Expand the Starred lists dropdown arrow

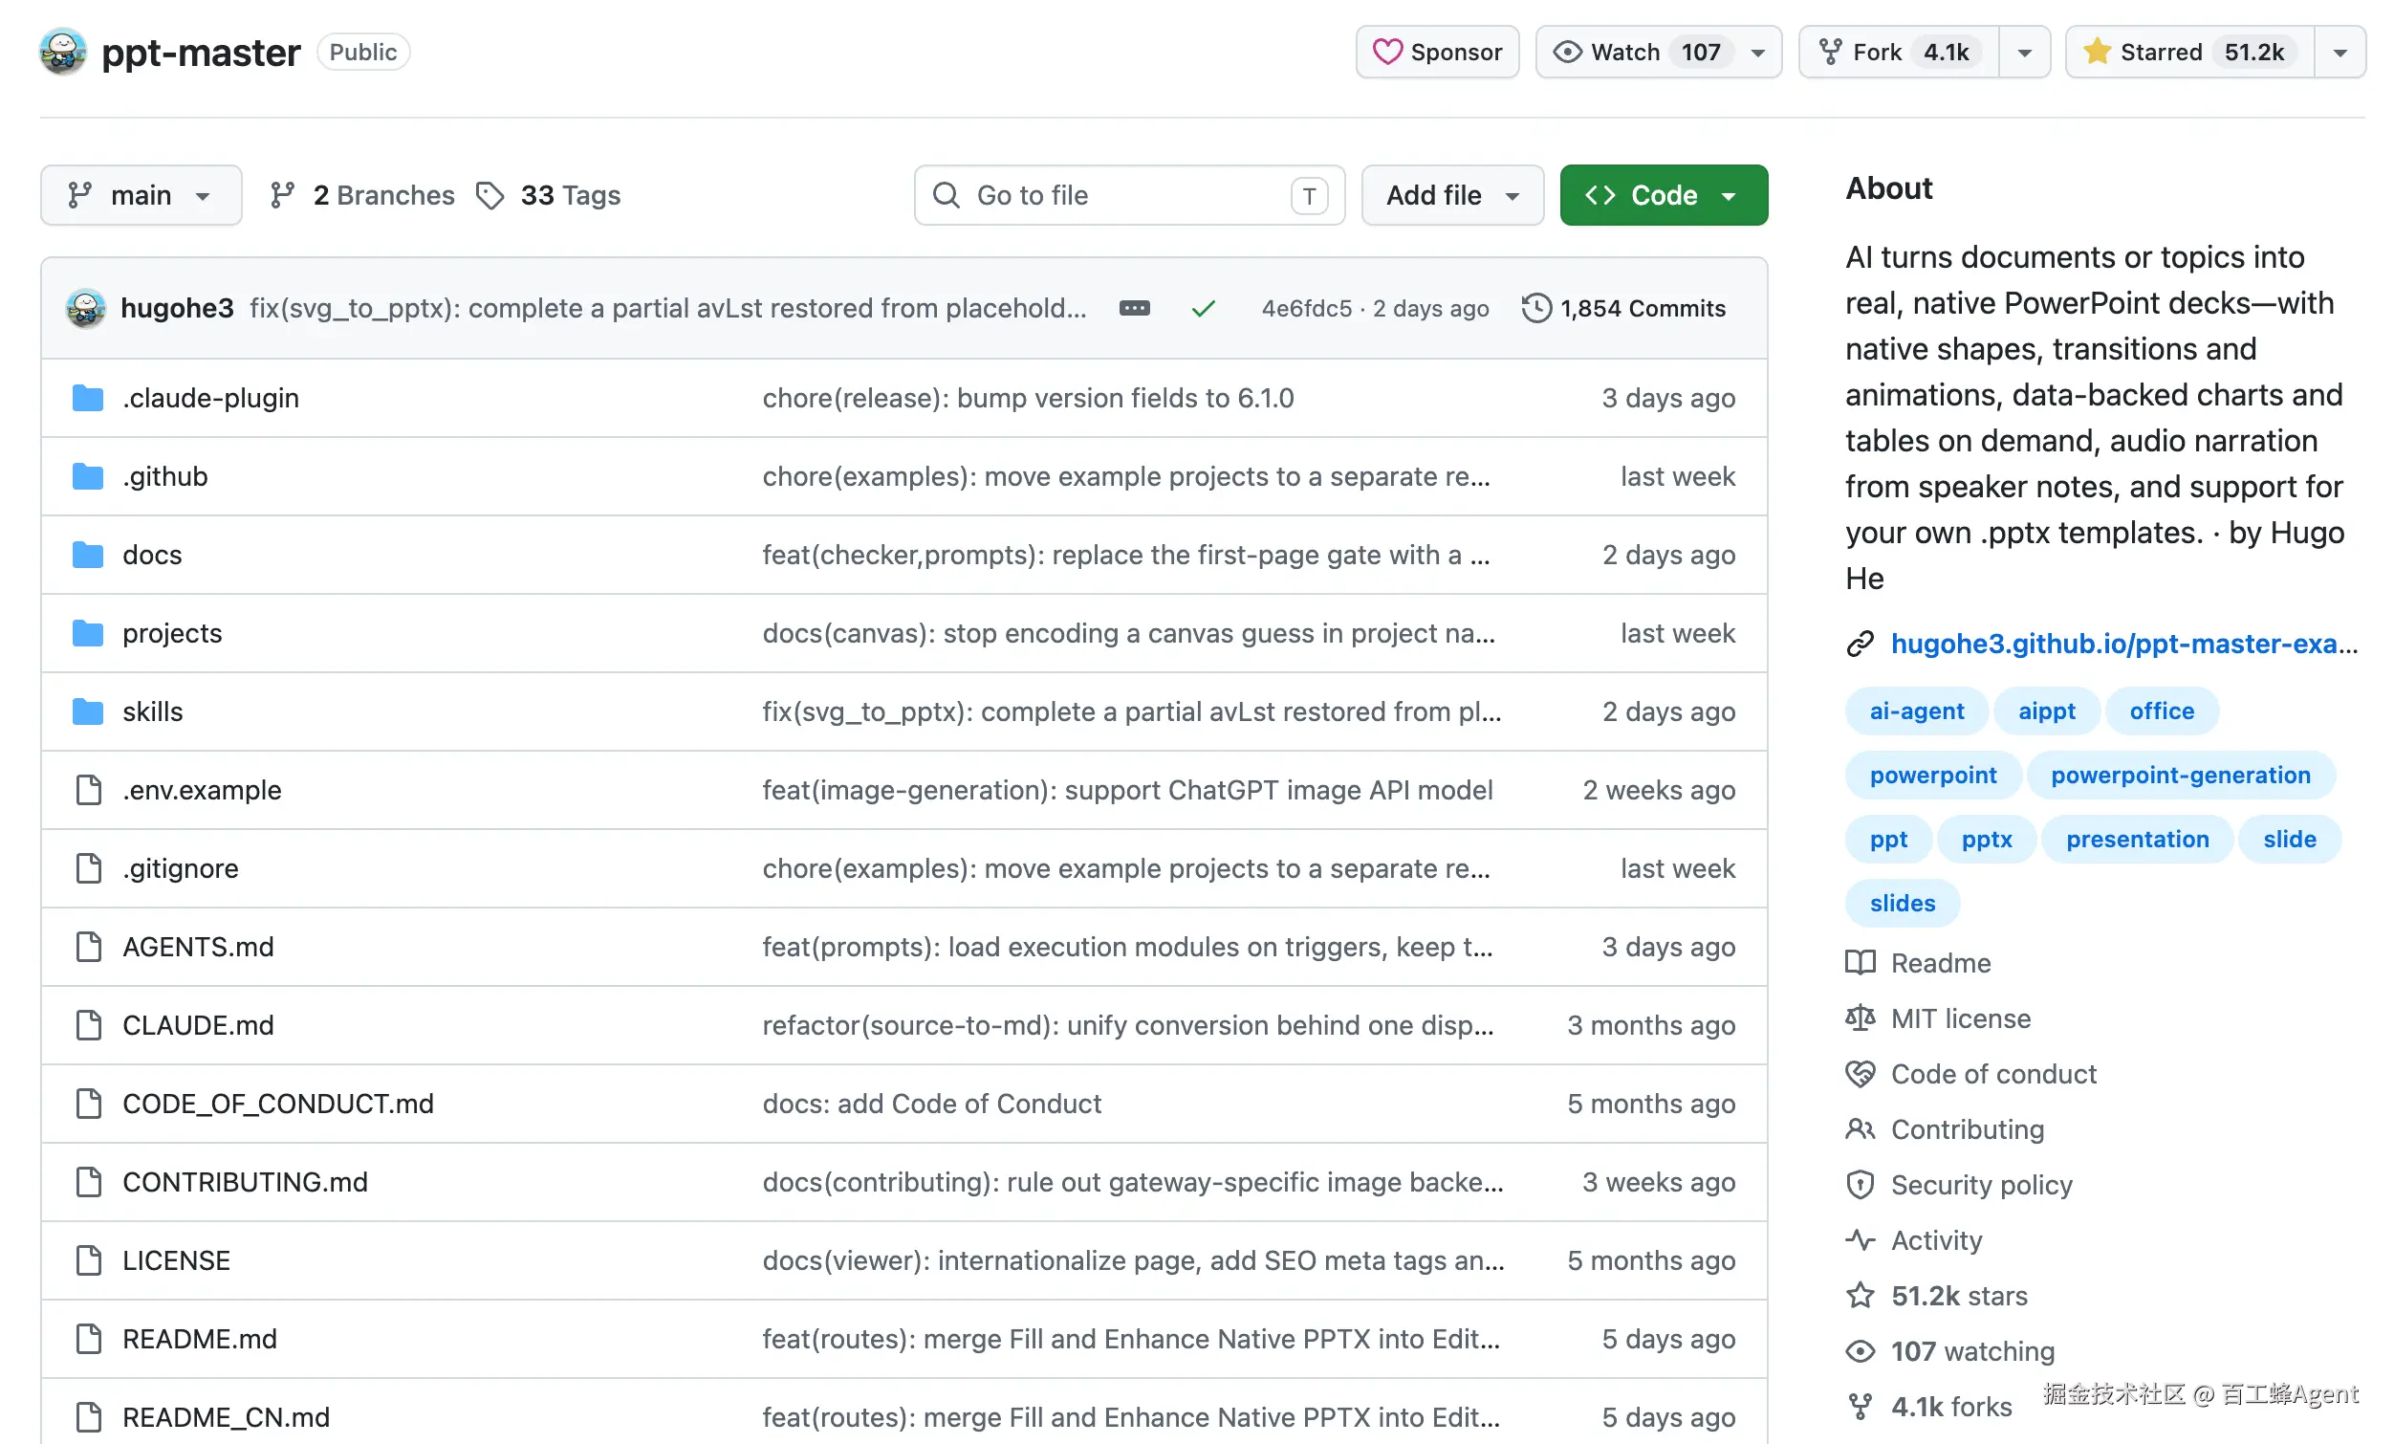coord(2340,52)
